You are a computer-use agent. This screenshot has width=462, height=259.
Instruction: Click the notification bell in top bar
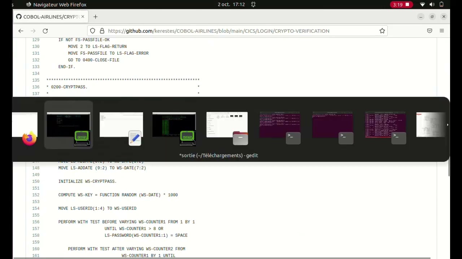[x=253, y=5]
